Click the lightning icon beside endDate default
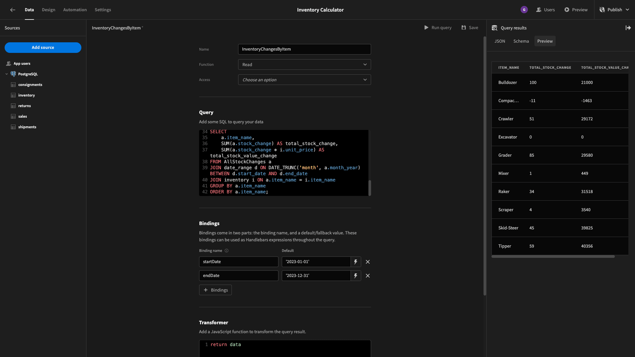Image resolution: width=635 pixels, height=357 pixels. pos(356,276)
